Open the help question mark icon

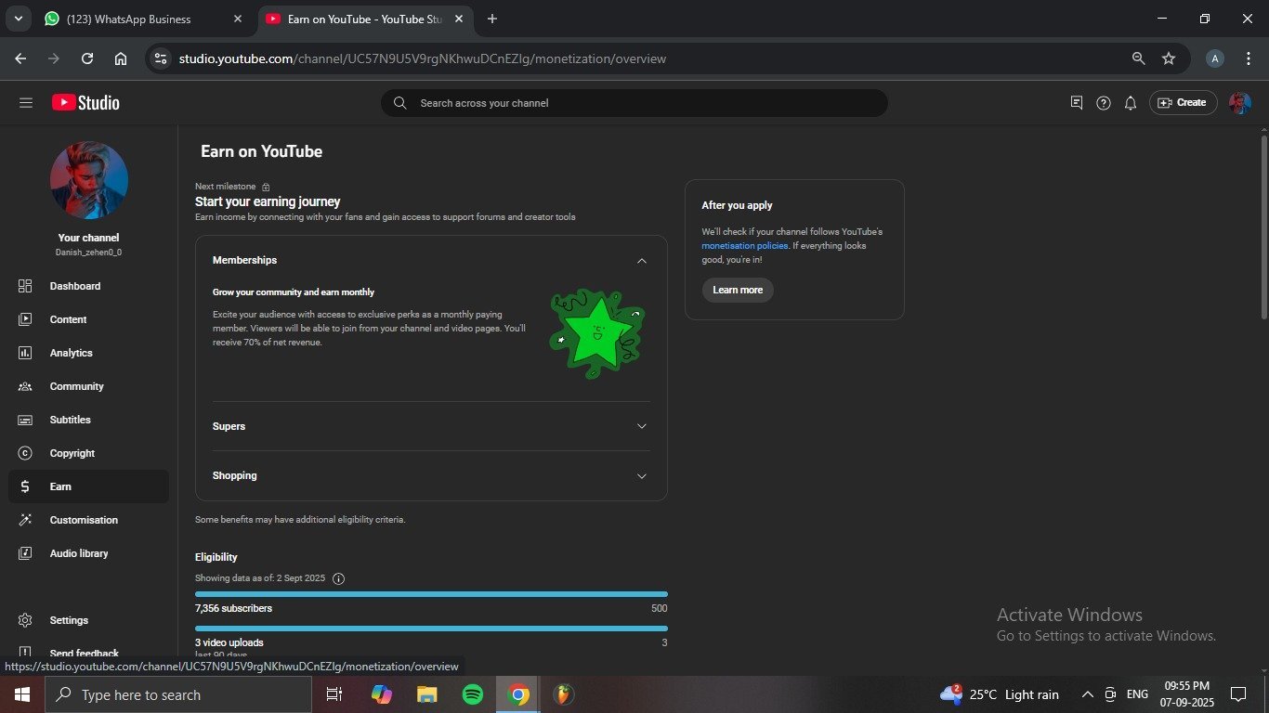pyautogui.click(x=1103, y=103)
